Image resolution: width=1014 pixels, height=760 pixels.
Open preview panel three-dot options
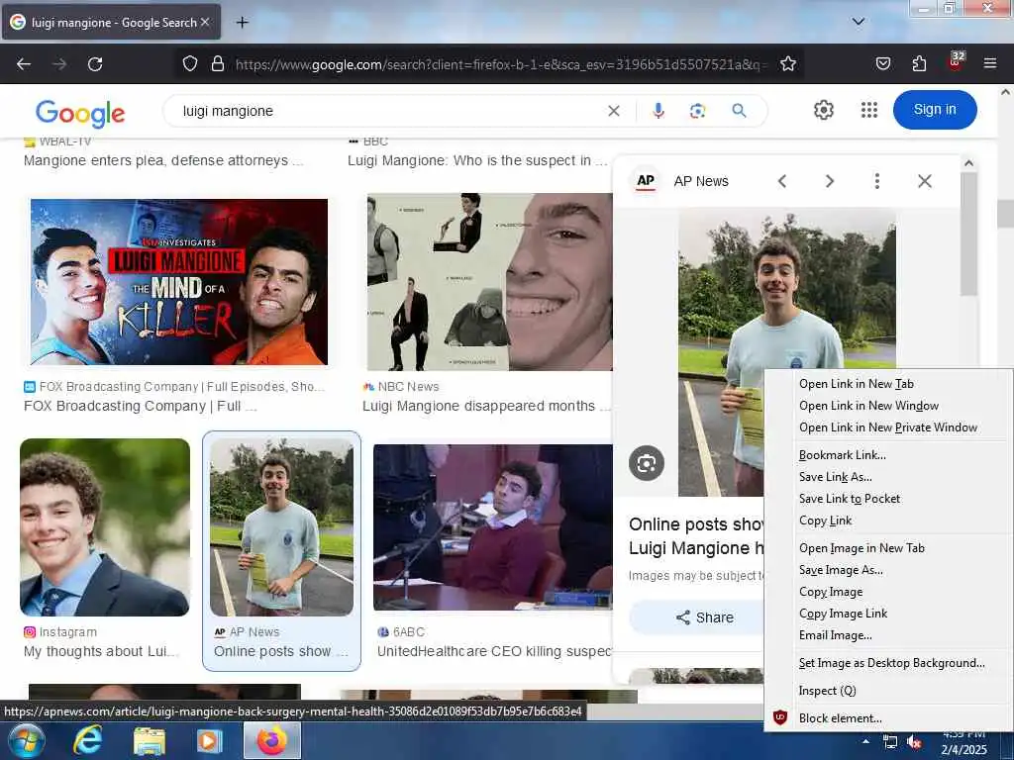pyautogui.click(x=877, y=182)
